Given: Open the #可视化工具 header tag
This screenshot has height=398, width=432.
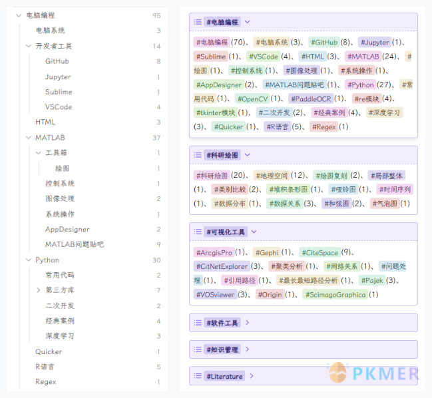Looking at the screenshot, I should tap(226, 232).
